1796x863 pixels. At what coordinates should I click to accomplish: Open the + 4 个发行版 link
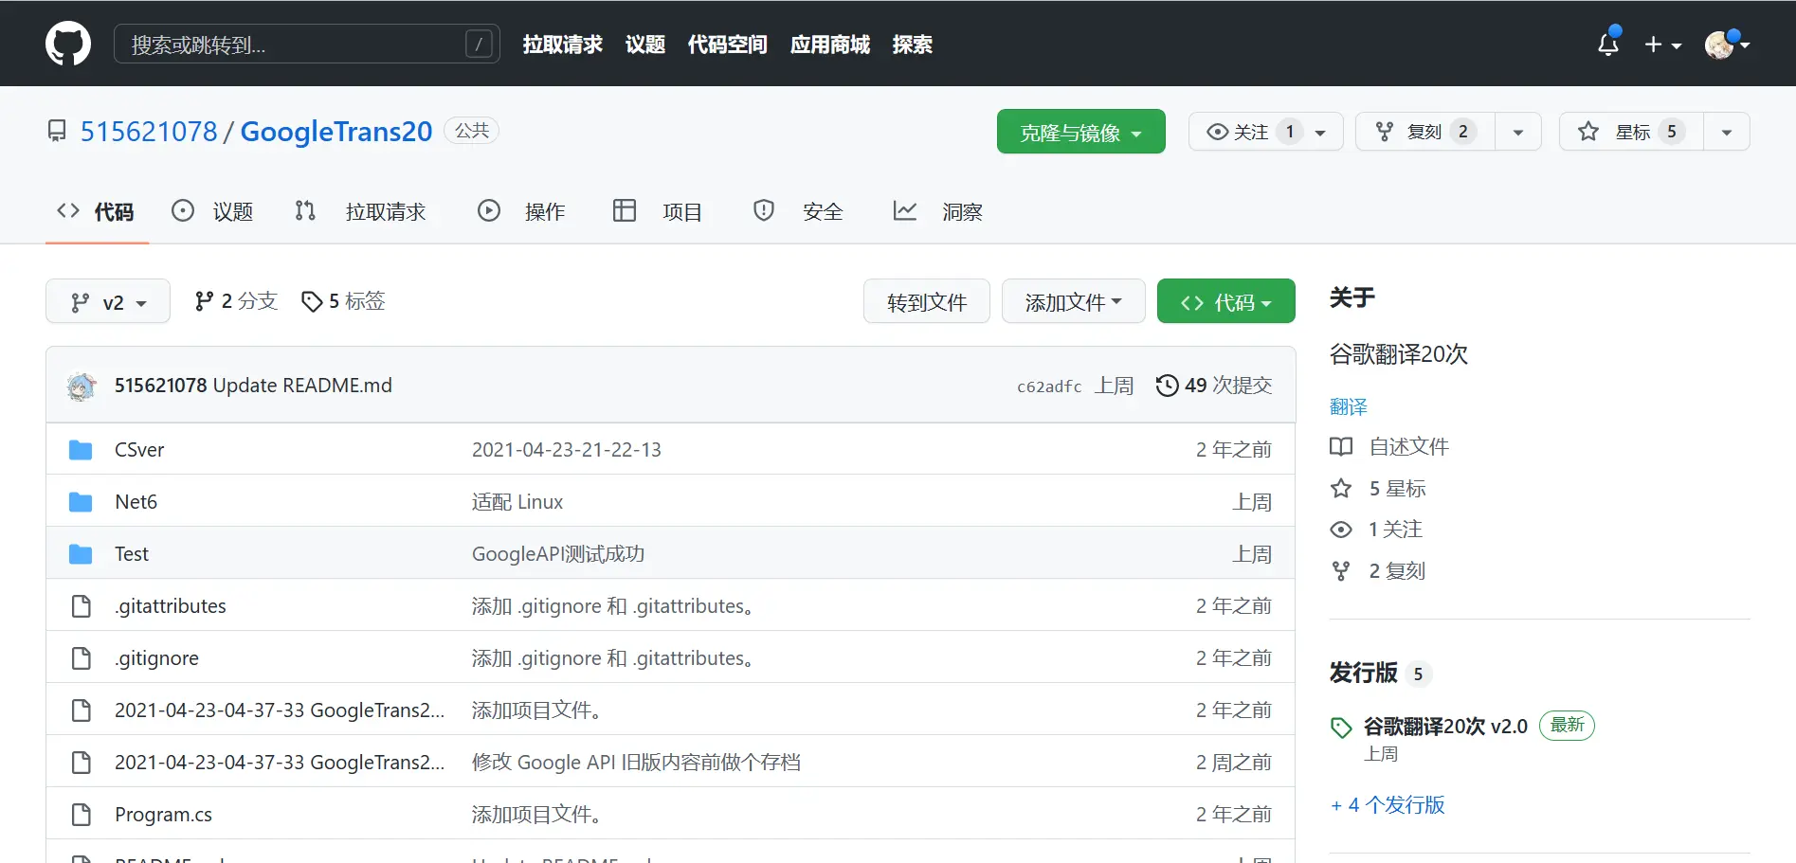(x=1388, y=805)
